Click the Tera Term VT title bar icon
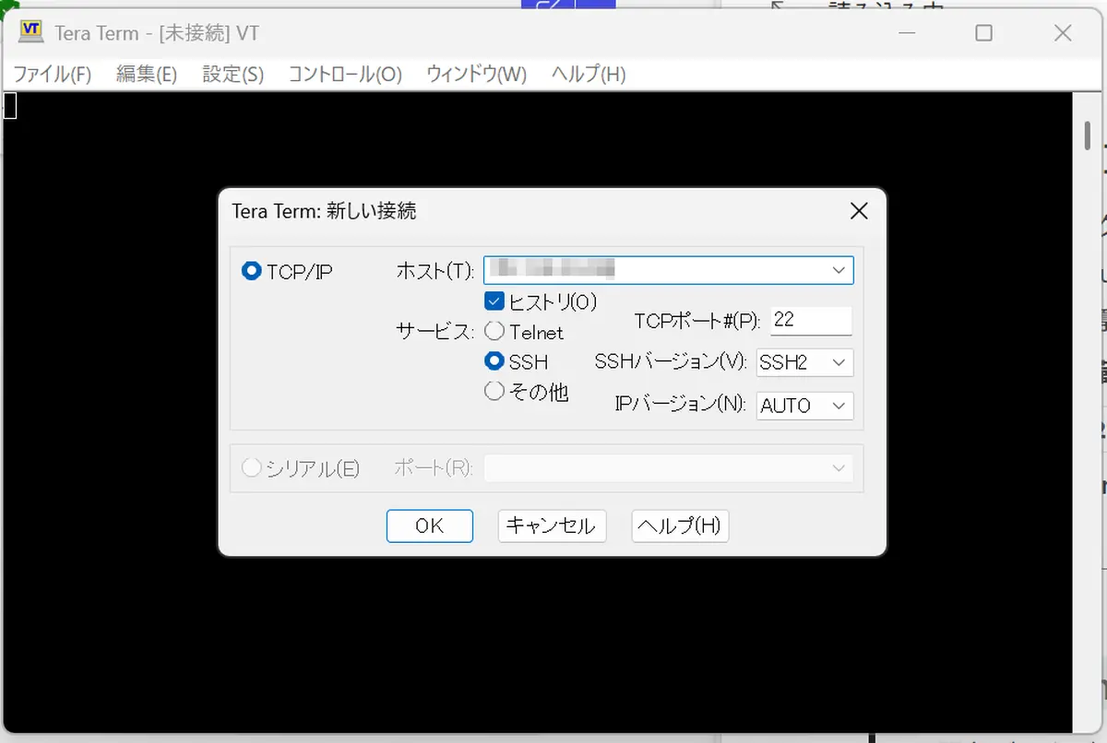 (x=32, y=33)
